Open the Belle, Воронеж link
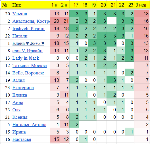Viewport: 150px width, 144px height. click(x=28, y=73)
